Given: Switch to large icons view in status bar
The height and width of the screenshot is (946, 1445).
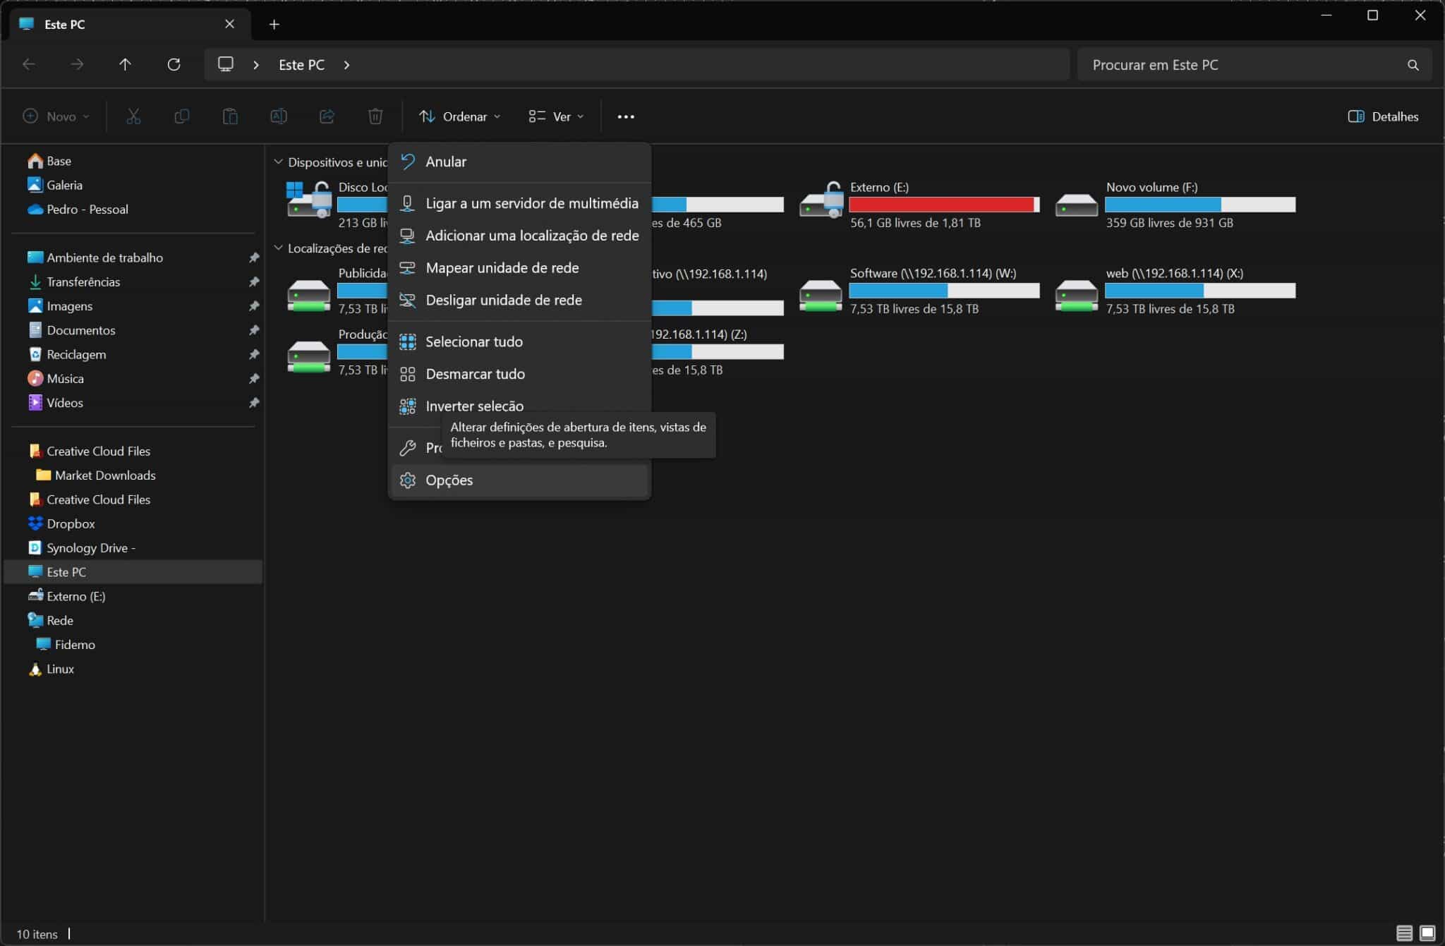Looking at the screenshot, I should pos(1427,933).
